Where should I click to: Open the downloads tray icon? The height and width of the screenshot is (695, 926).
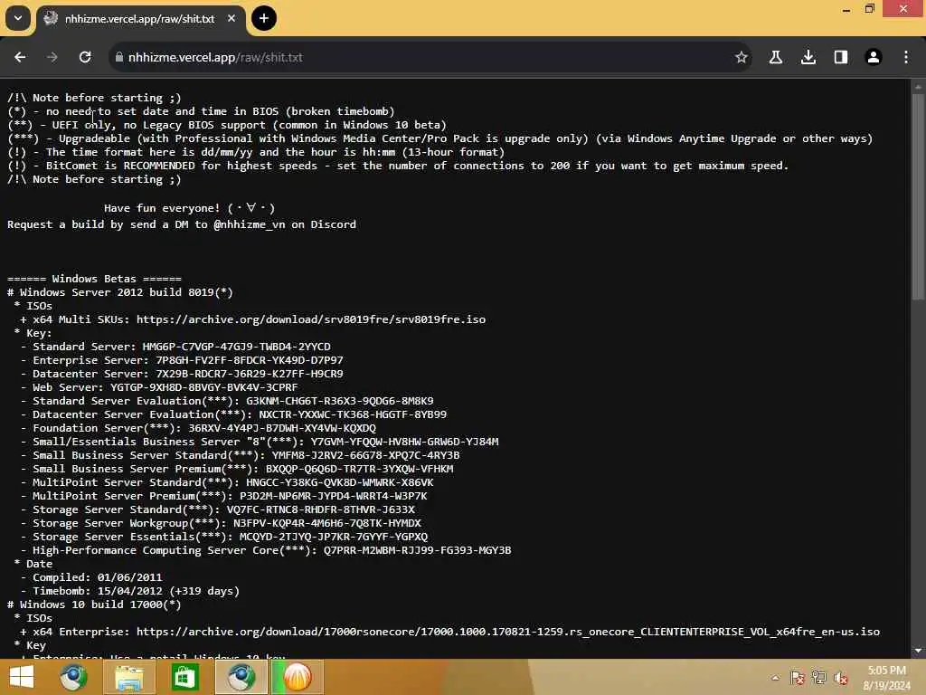coord(808,57)
